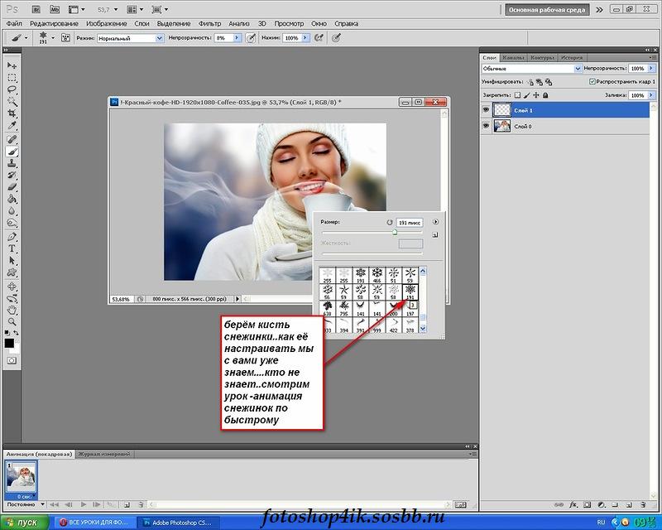The width and height of the screenshot is (662, 530).
Task: Open layer blending mode dropdown Обычные
Action: 531,69
